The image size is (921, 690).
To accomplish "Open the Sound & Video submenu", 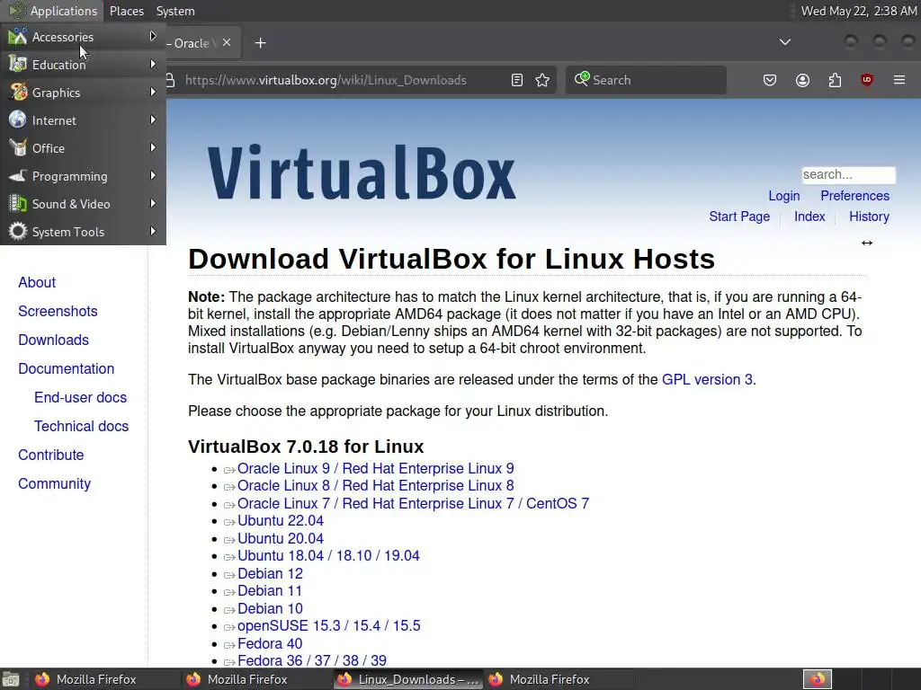I will click(83, 204).
